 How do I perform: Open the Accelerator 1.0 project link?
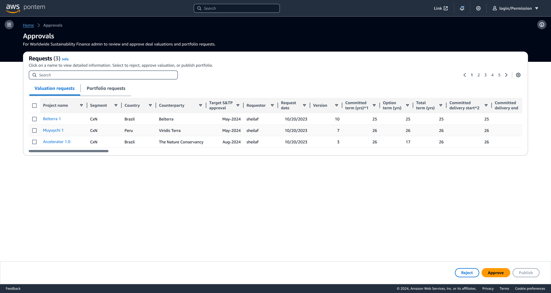click(57, 142)
